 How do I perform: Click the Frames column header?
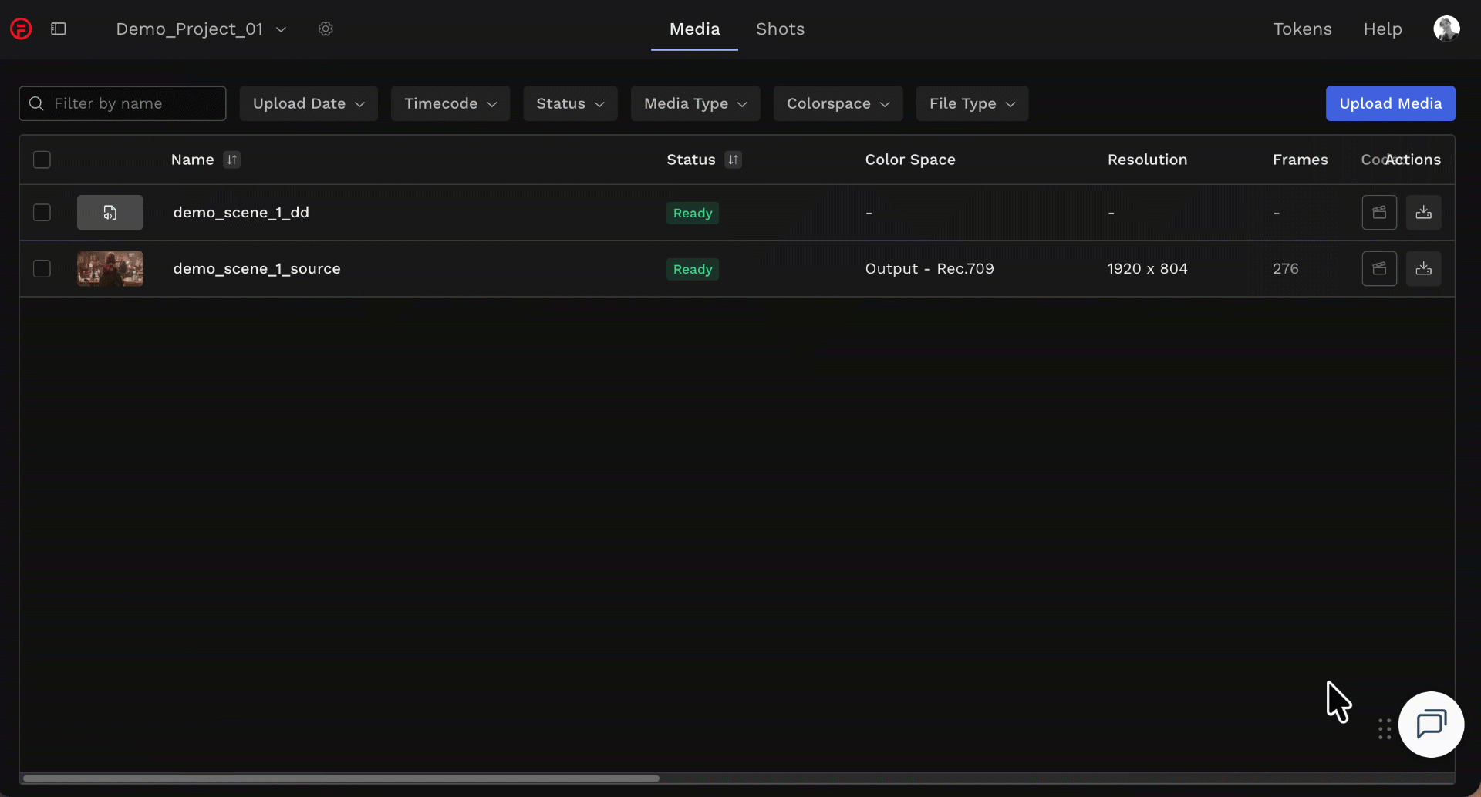click(1301, 160)
